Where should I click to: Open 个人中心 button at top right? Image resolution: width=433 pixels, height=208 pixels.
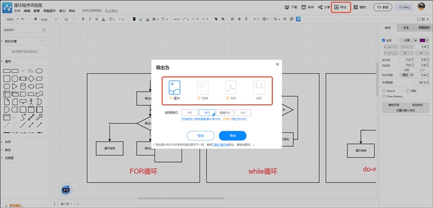[x=404, y=7]
